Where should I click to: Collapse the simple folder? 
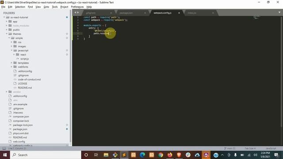point(9,38)
